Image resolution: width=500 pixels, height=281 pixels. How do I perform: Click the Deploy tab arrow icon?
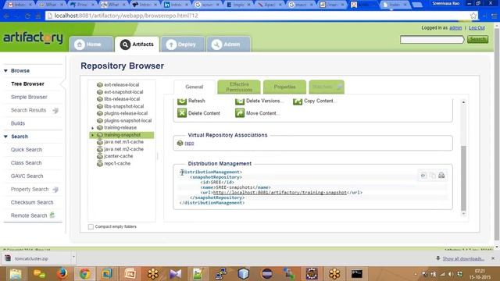point(171,44)
